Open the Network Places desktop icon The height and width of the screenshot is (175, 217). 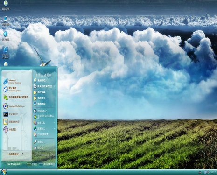click(6, 36)
